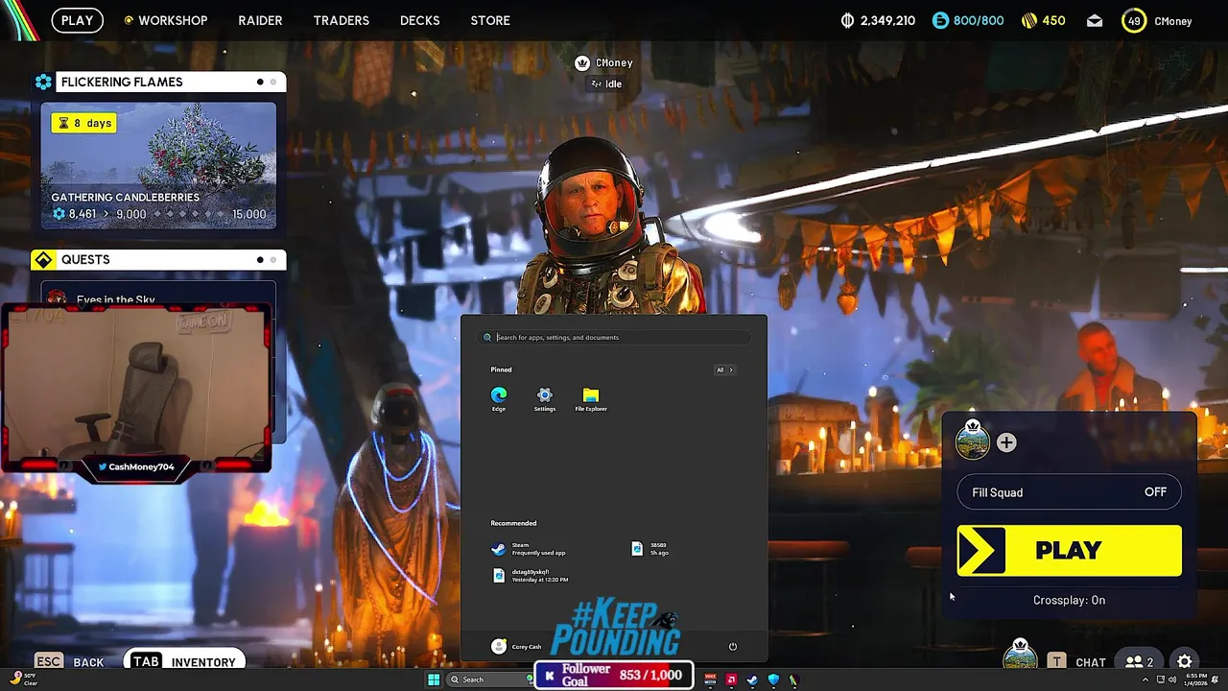Image resolution: width=1228 pixels, height=691 pixels.
Task: Open the recommended file 38589
Action: pos(650,548)
